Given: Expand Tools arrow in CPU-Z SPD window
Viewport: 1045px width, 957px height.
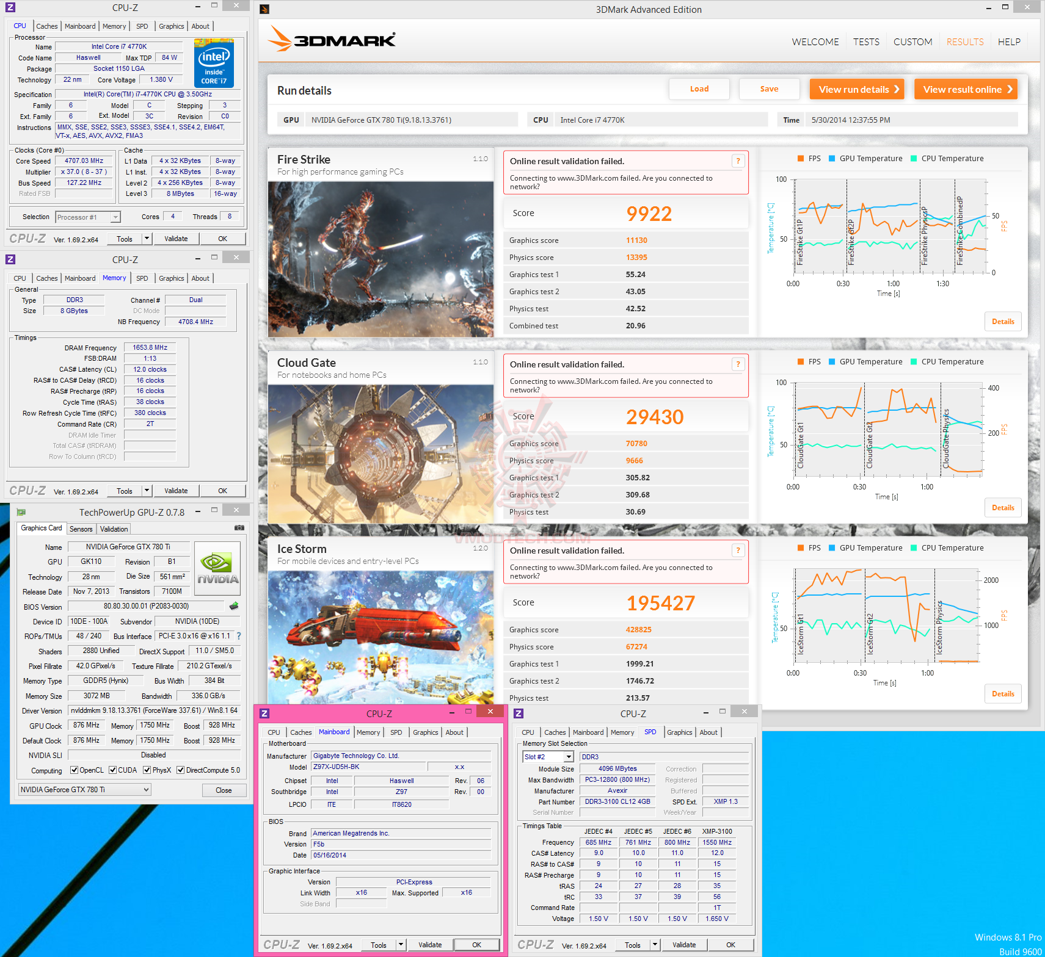Looking at the screenshot, I should click(x=655, y=945).
